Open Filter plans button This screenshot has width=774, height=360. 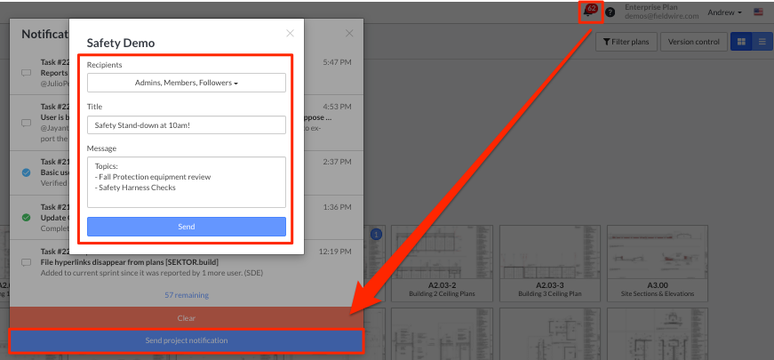(626, 42)
